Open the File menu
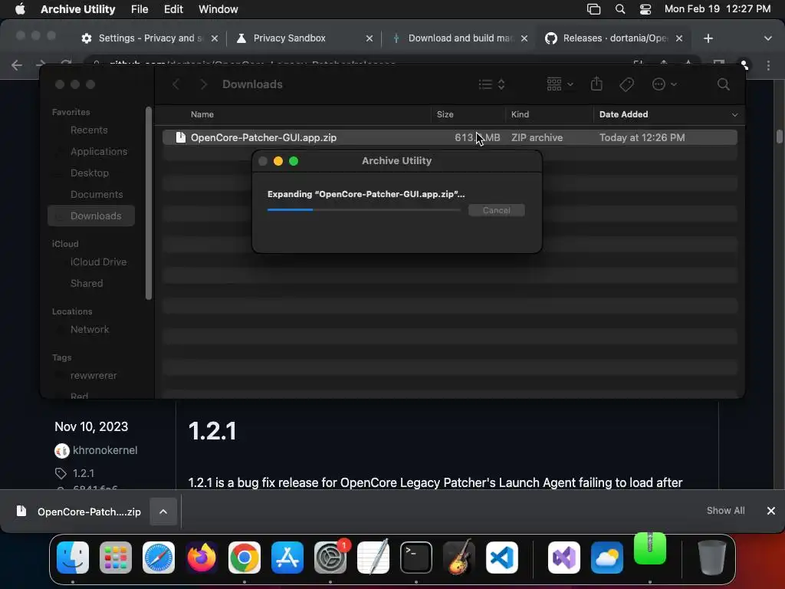Viewport: 785px width, 589px height. [140, 9]
